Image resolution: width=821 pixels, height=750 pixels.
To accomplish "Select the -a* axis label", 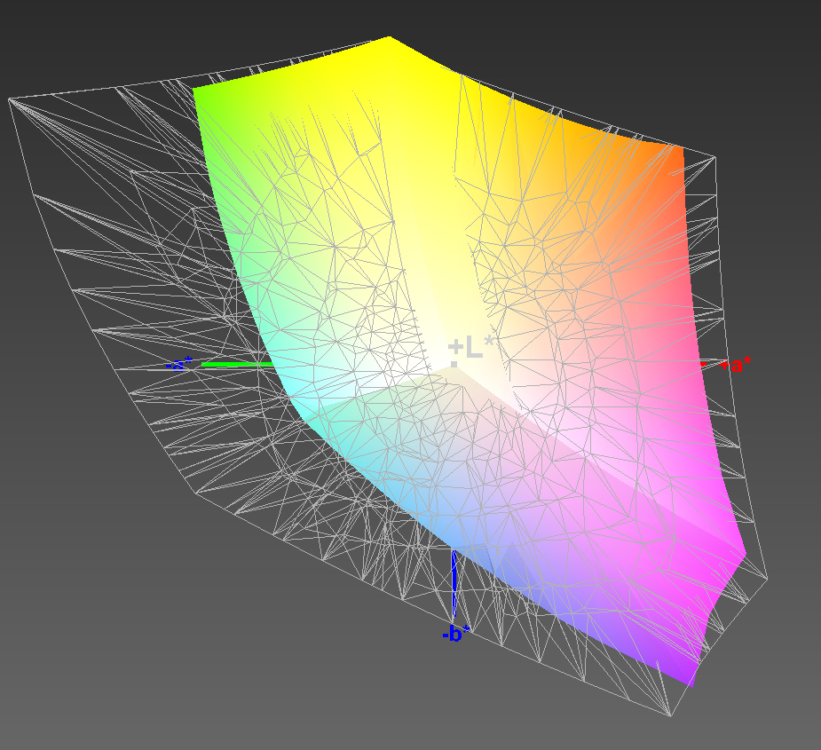I will (180, 364).
